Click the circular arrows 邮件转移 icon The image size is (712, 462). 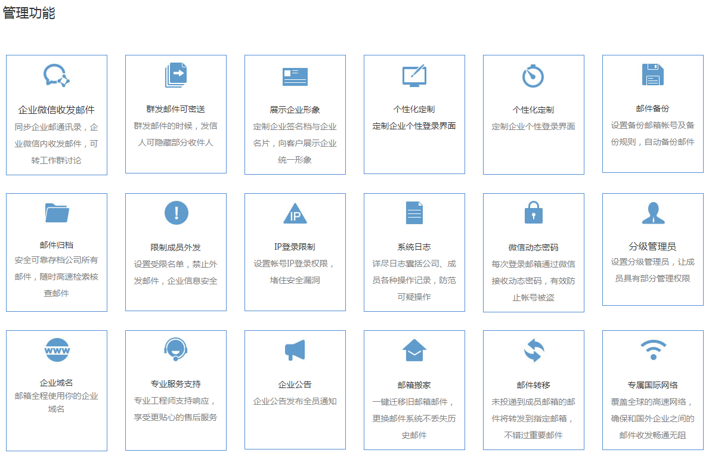pos(533,351)
